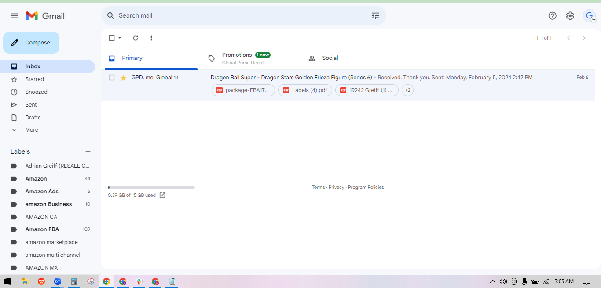Open package-FBA17 PDF attachment chip
Screen dimensions: 601x288
(x=243, y=90)
